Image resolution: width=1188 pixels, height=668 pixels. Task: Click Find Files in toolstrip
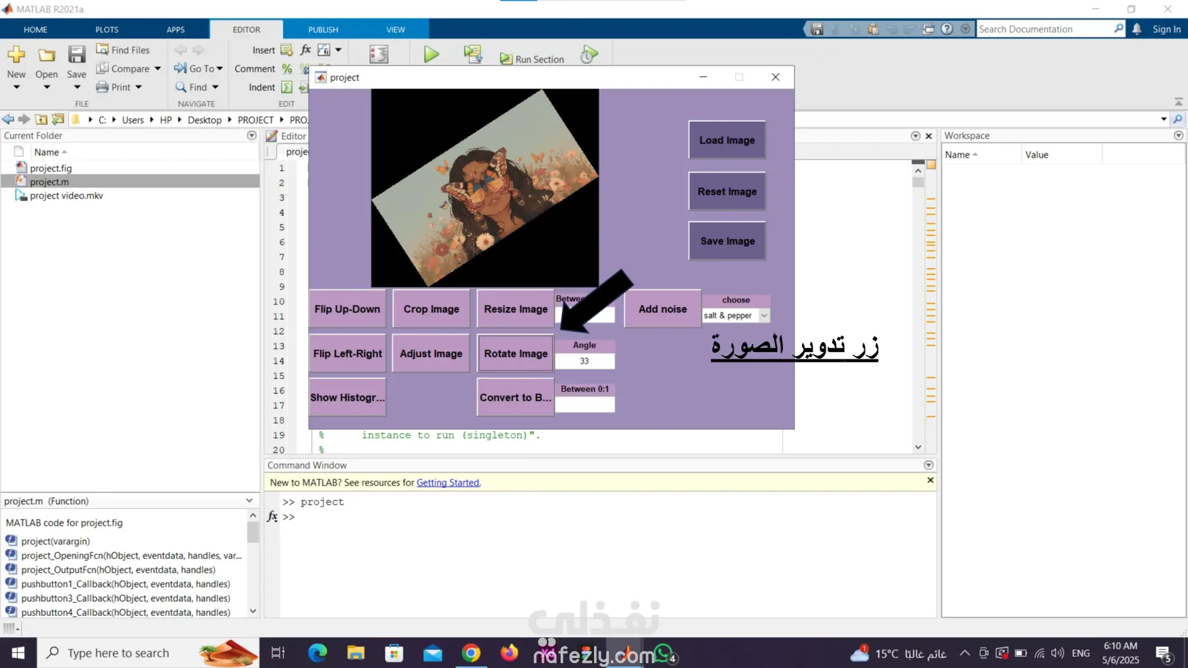click(123, 49)
